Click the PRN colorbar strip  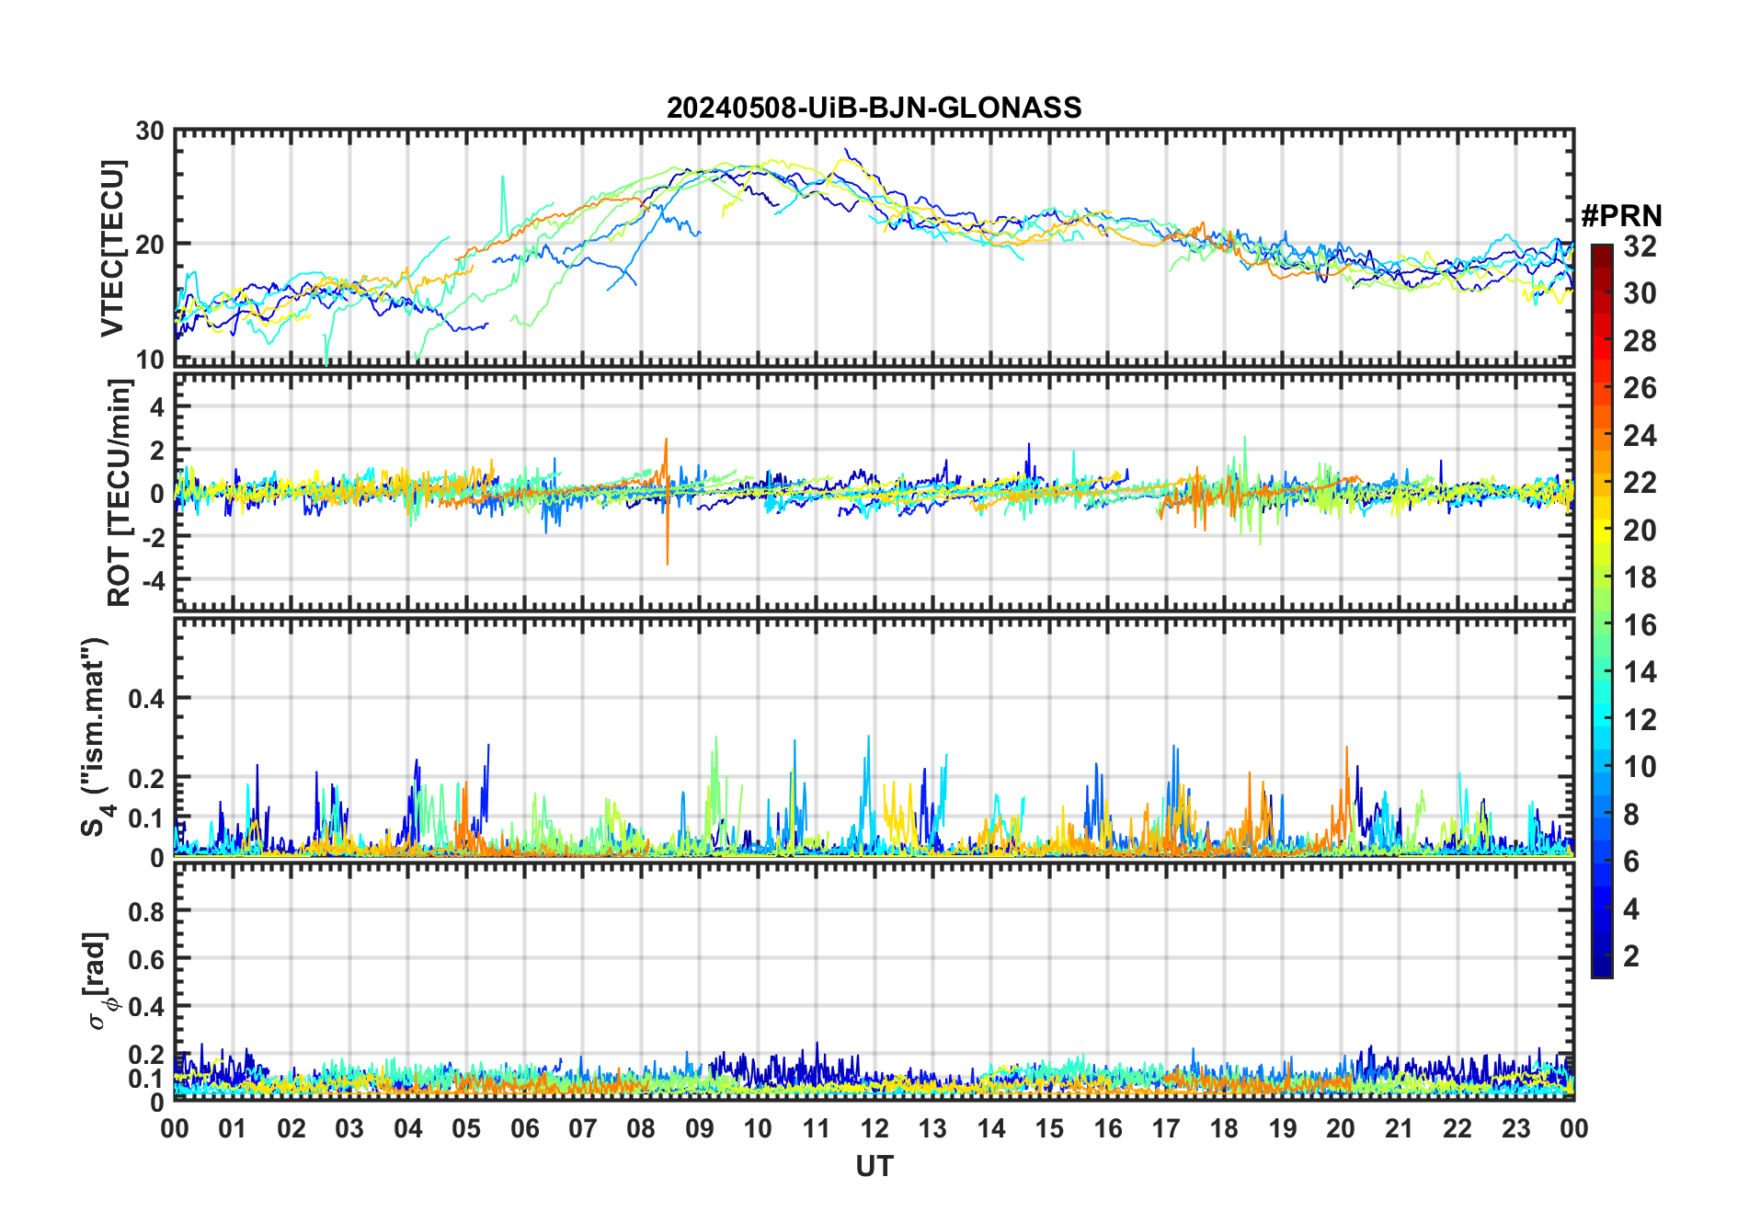pyautogui.click(x=1602, y=611)
